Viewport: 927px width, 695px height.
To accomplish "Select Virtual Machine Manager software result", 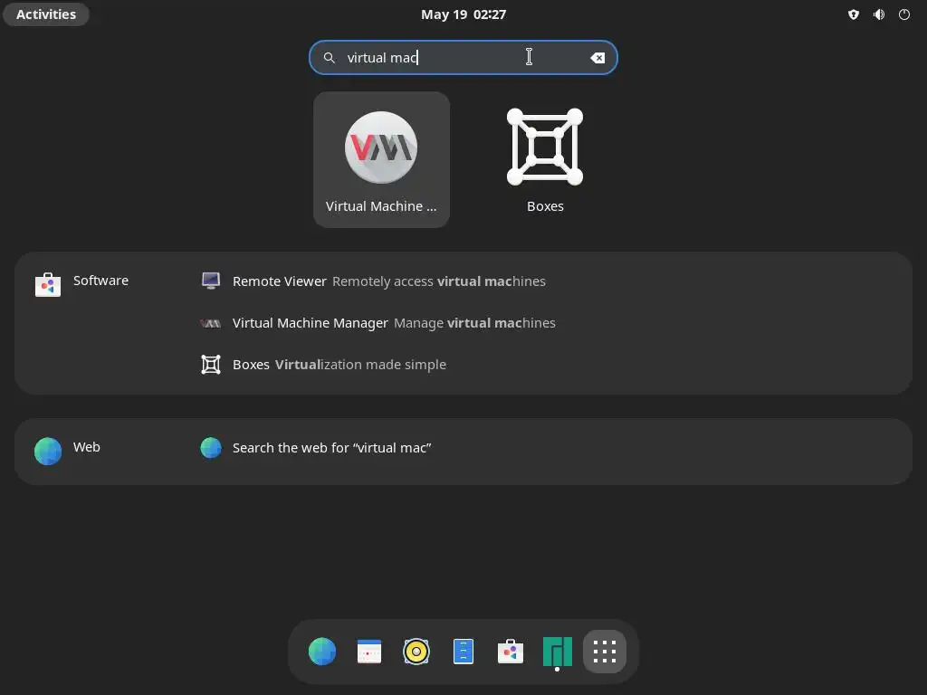I will 377,323.
